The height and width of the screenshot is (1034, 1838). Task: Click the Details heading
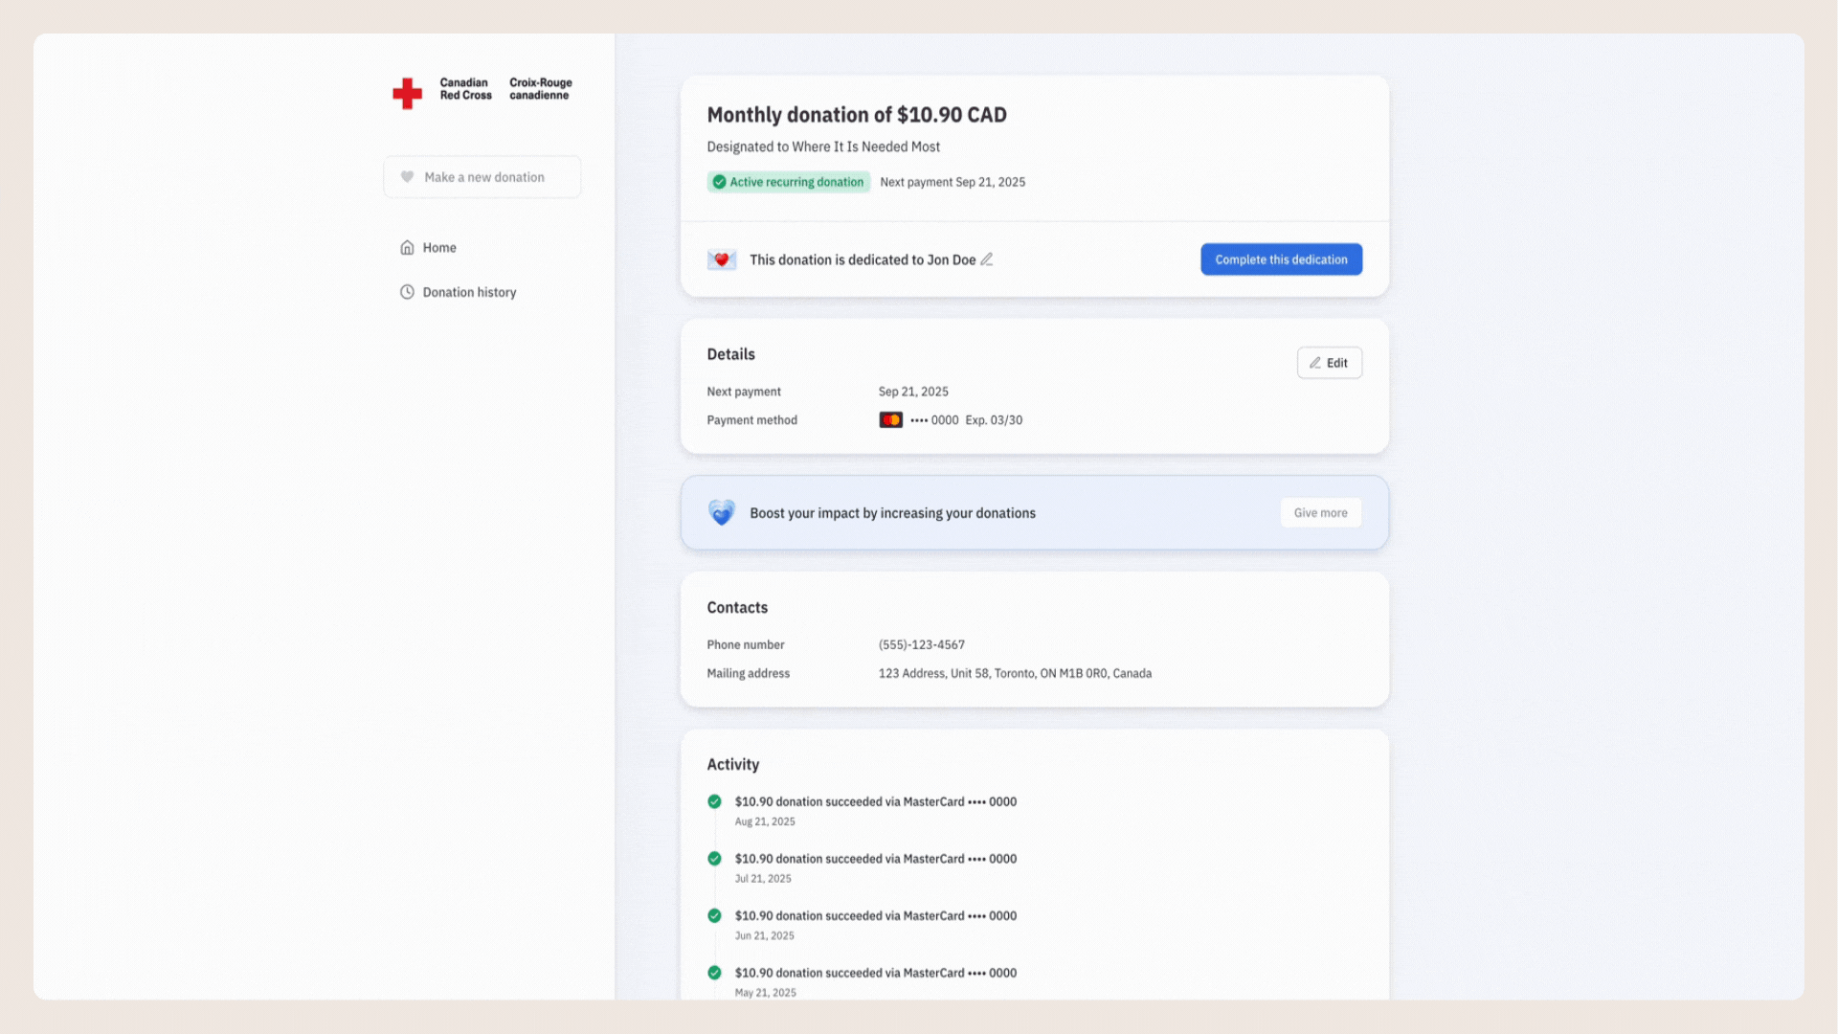[731, 354]
